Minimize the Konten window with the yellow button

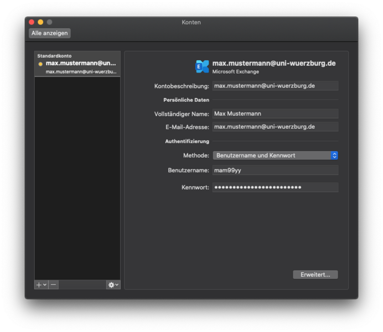(40, 22)
